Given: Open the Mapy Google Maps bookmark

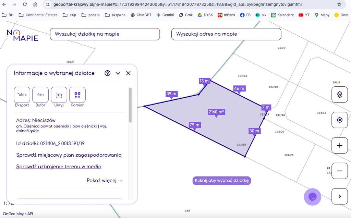Looking at the screenshot, I should pyautogui.click(x=322, y=15).
